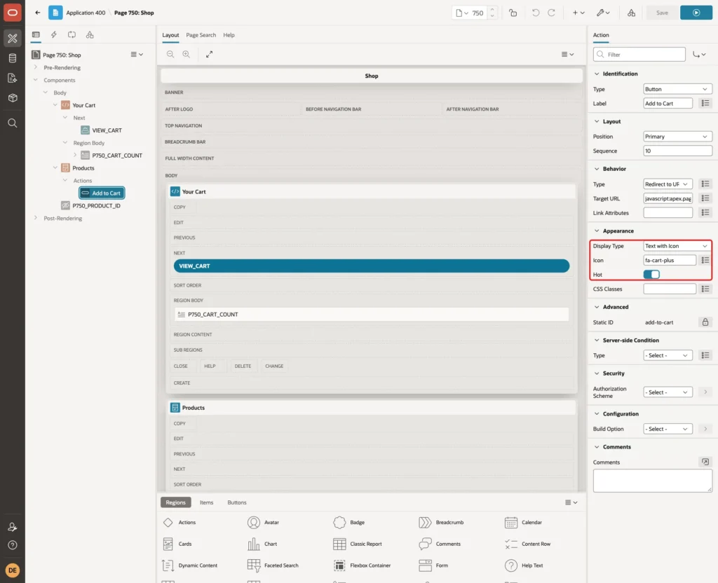The image size is (718, 583).
Task: Toggle the Hot switch off
Action: click(651, 275)
